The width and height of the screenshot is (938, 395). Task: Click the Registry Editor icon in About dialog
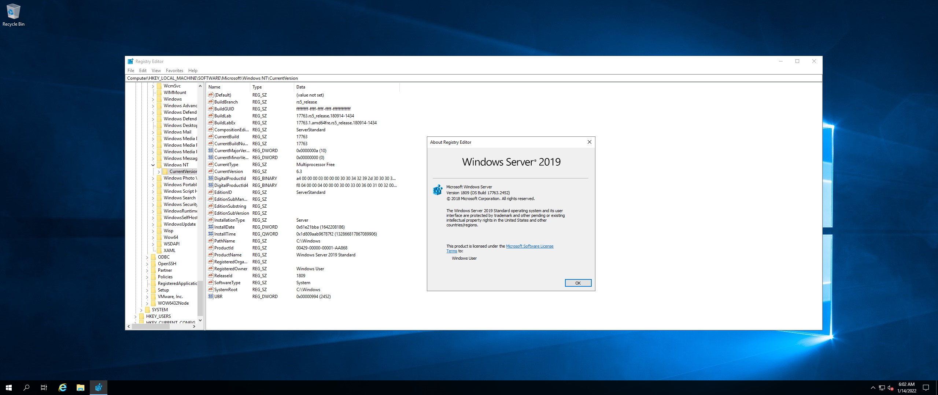tap(438, 190)
